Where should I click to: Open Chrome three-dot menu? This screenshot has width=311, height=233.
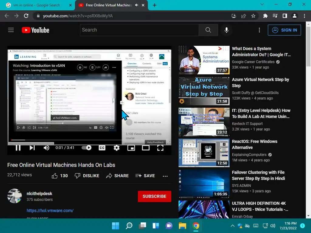tap(304, 16)
